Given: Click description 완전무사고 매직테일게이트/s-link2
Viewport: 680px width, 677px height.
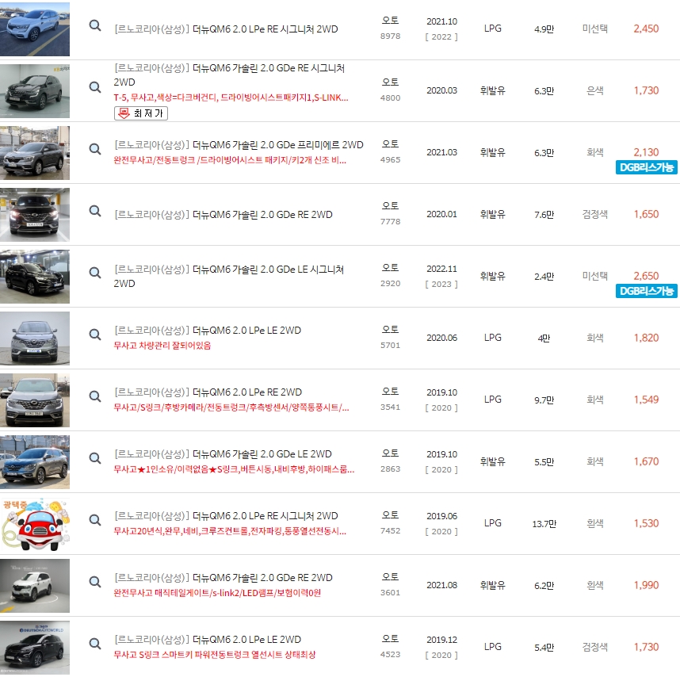Looking at the screenshot, I should point(217,593).
